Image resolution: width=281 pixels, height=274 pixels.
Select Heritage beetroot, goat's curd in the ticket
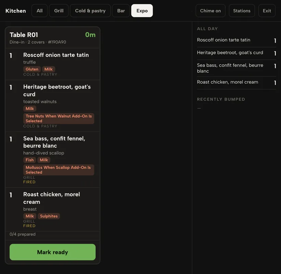(x=57, y=90)
